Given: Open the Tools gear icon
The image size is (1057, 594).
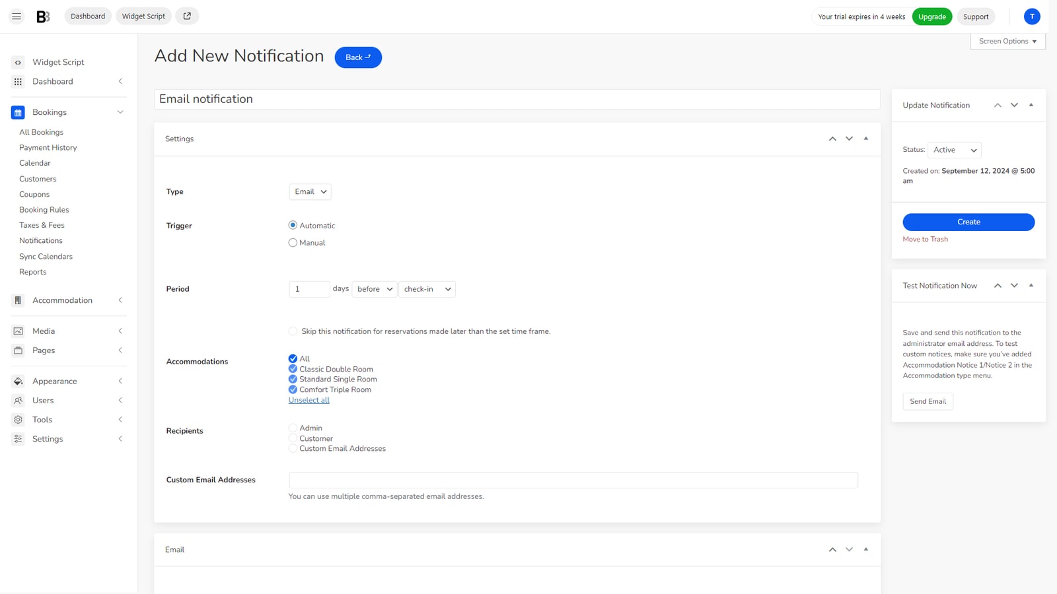Looking at the screenshot, I should point(17,419).
